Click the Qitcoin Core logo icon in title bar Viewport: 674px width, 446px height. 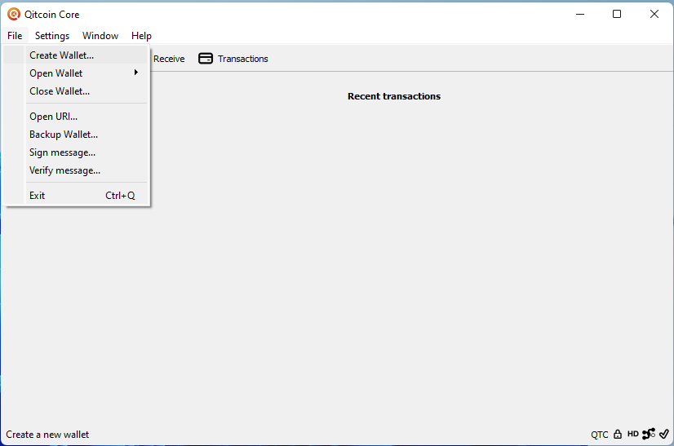[x=14, y=14]
